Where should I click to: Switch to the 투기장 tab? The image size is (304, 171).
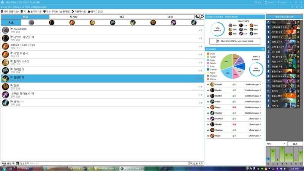(x=73, y=17)
